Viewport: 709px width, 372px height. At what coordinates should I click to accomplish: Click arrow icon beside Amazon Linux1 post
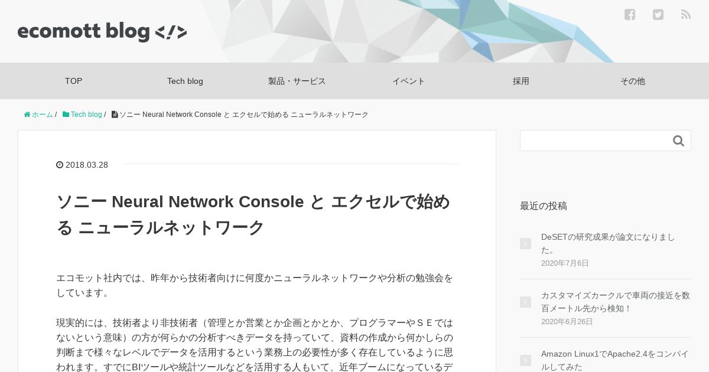coord(525,360)
